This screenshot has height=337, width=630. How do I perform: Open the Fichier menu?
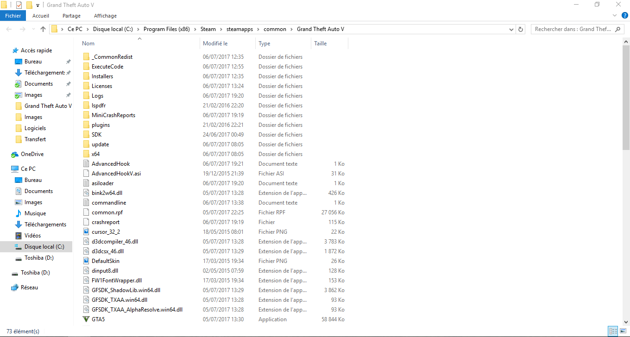tap(13, 16)
